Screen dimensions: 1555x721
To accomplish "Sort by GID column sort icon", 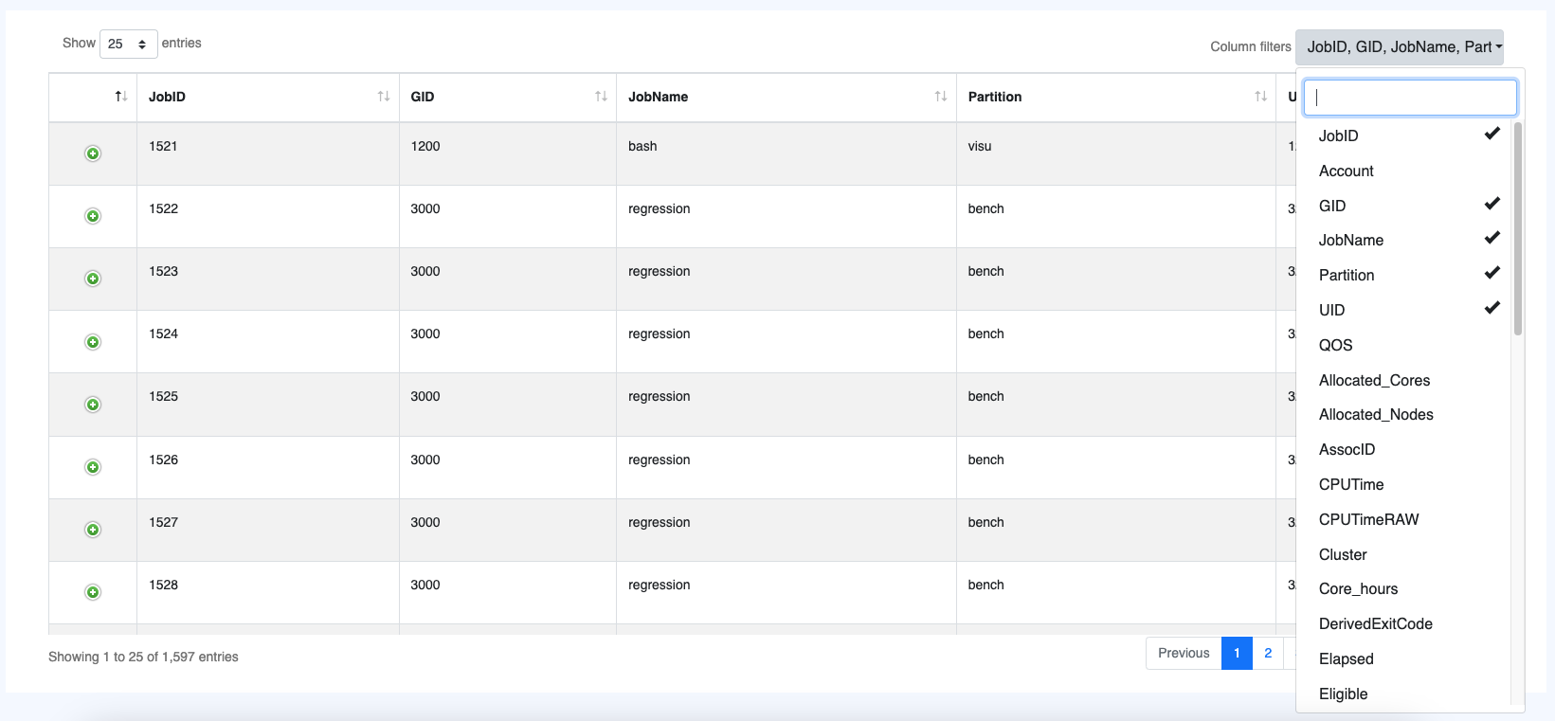I will 601,97.
